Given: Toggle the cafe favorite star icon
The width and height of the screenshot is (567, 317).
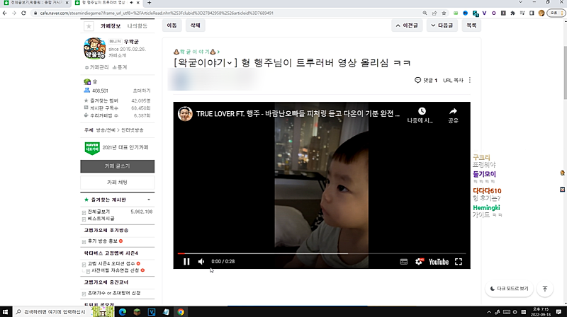Looking at the screenshot, I should tap(89, 26).
